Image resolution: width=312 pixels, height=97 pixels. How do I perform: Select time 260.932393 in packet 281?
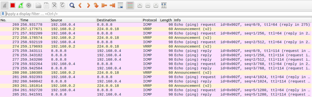[31, 77]
